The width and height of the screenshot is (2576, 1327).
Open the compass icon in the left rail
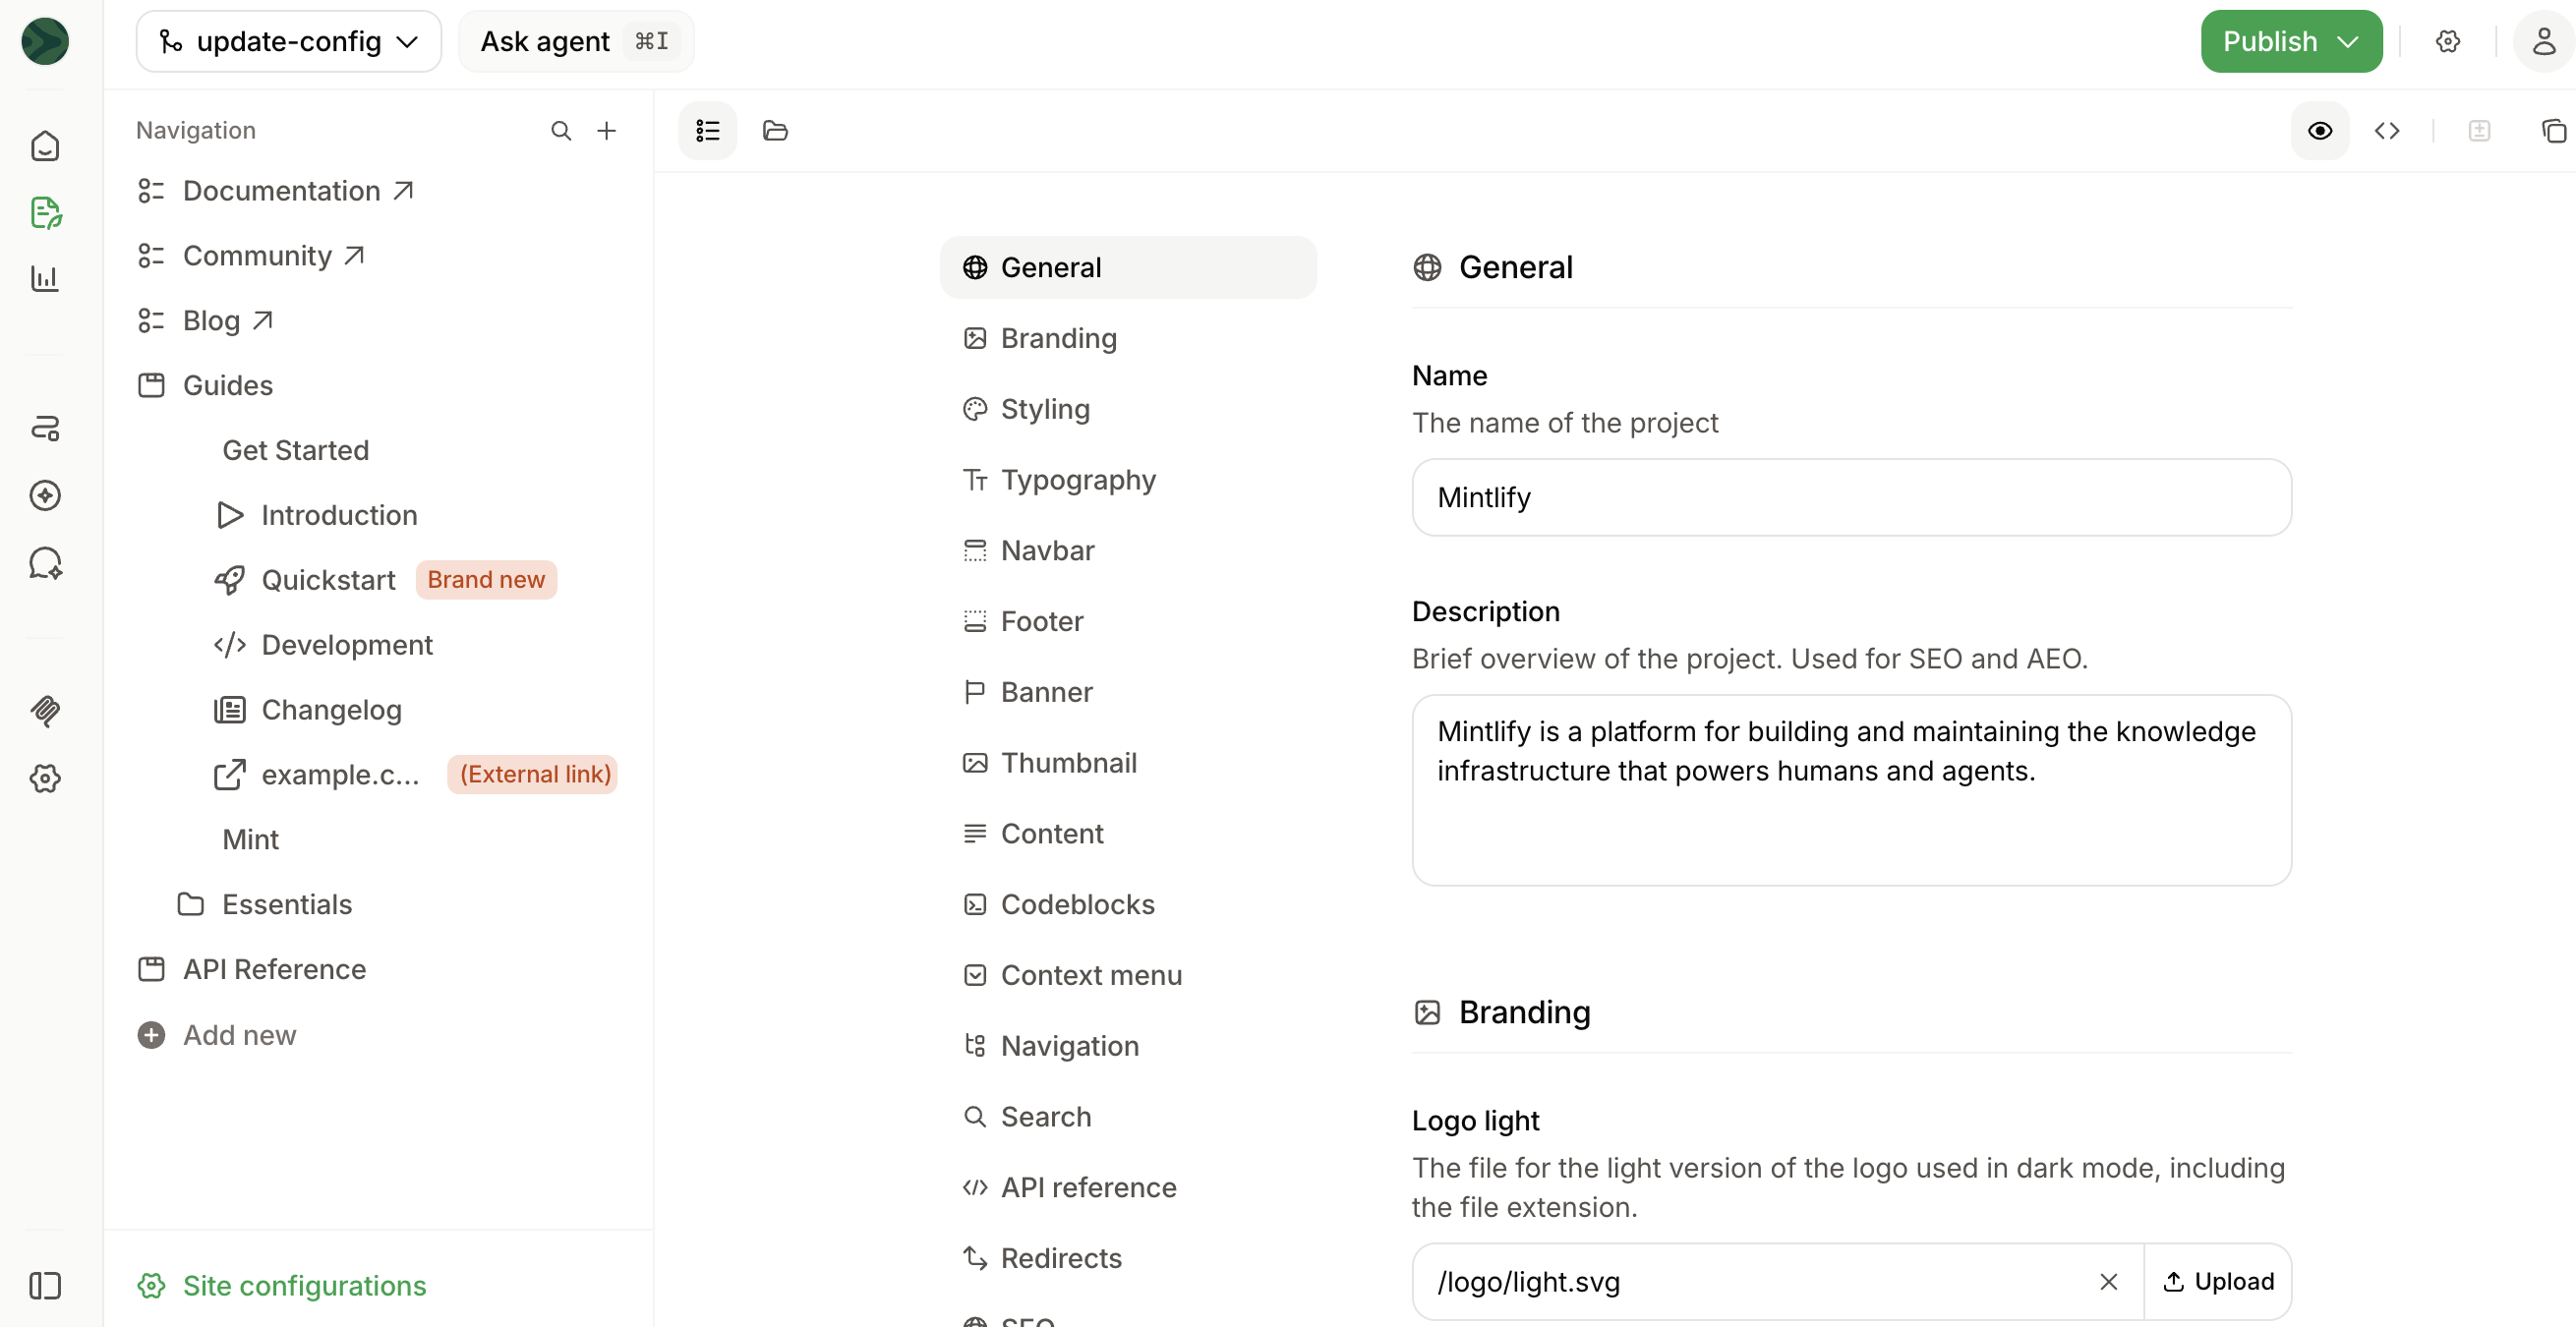[45, 495]
